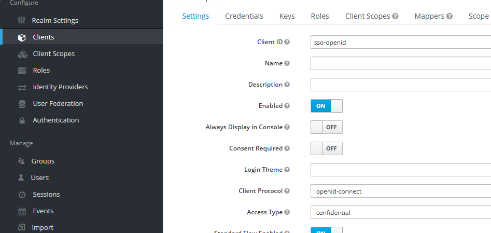The width and height of the screenshot is (491, 233).
Task: Enable the Consent Required switch
Action: 326,148
